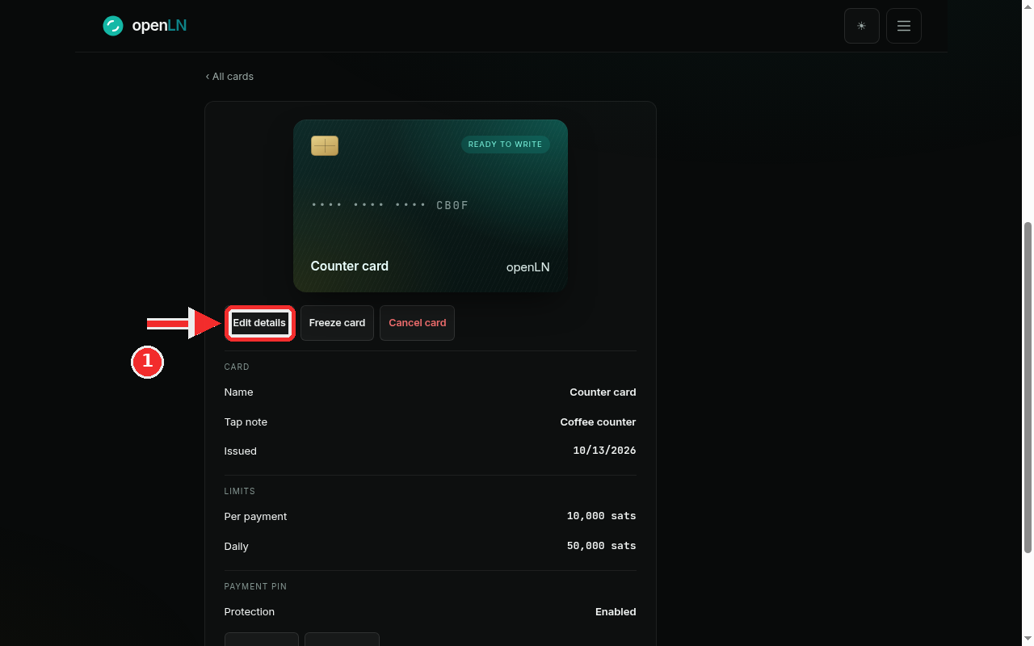Click the Per payment label
Screen dimensions: 1034x646
tap(255, 517)
